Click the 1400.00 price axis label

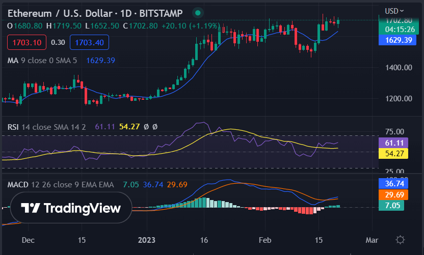399,67
